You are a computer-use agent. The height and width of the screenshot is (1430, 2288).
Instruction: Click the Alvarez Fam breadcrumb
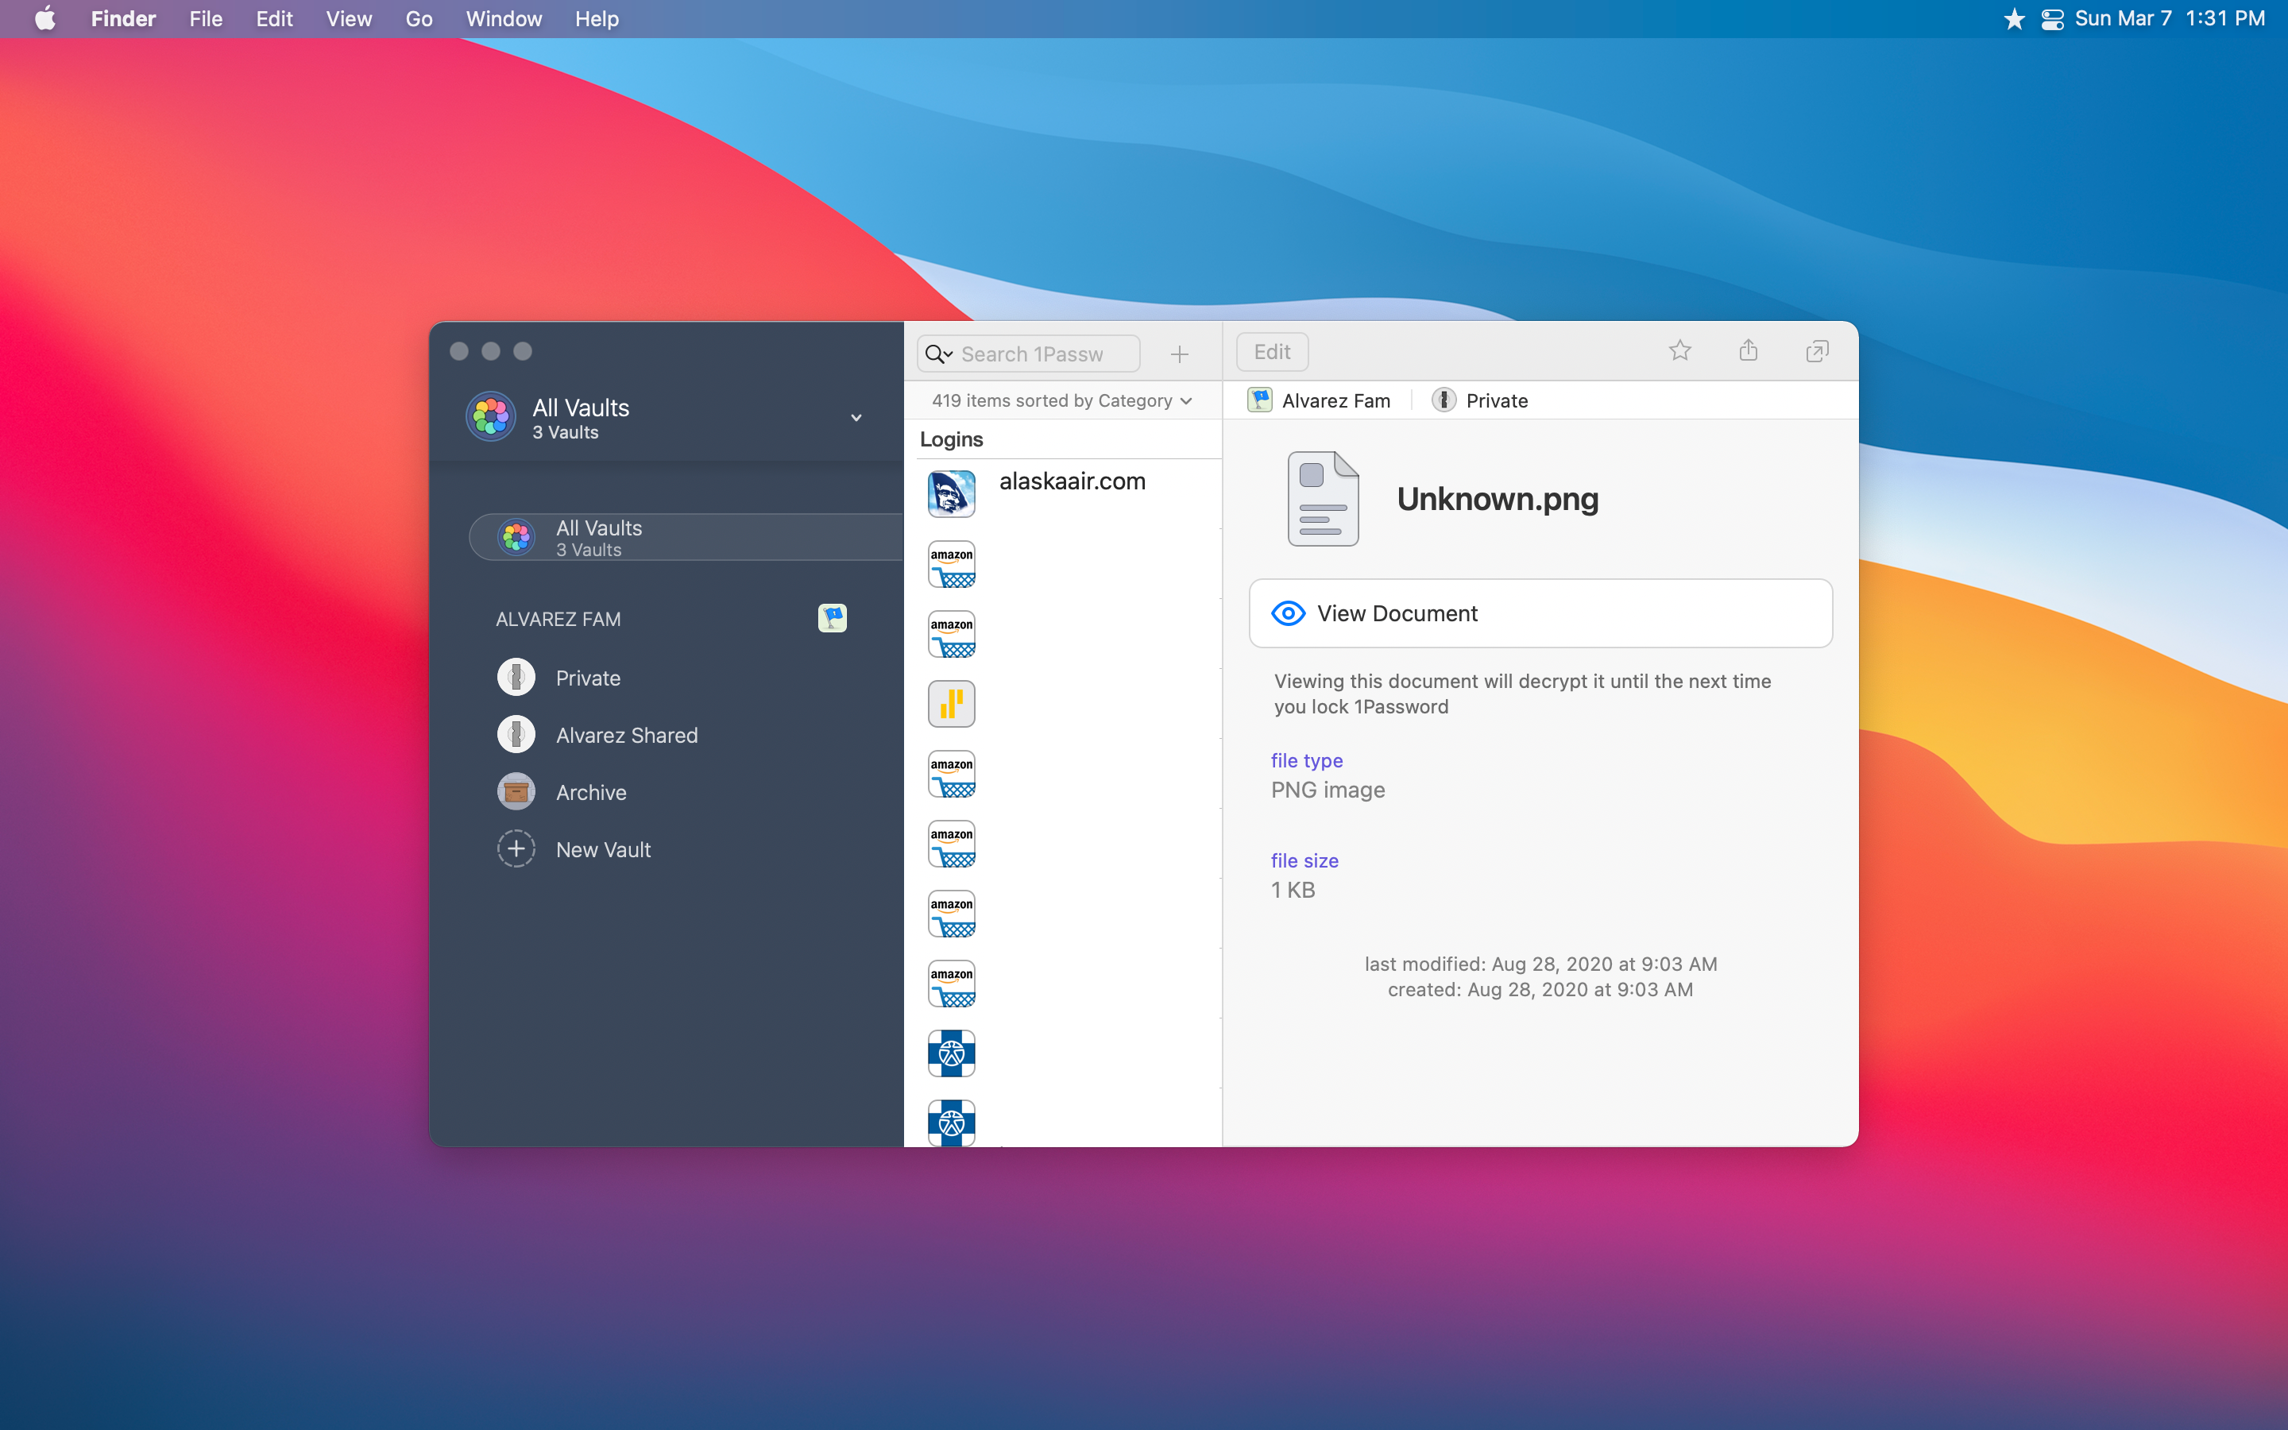click(x=1319, y=401)
